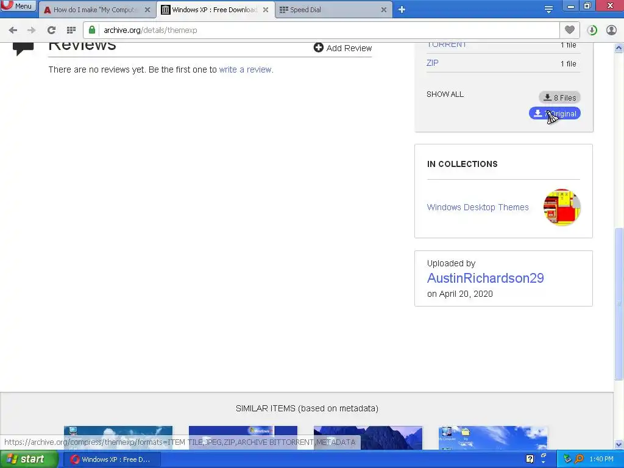Click the safely remove hardware tray icon

(567, 459)
